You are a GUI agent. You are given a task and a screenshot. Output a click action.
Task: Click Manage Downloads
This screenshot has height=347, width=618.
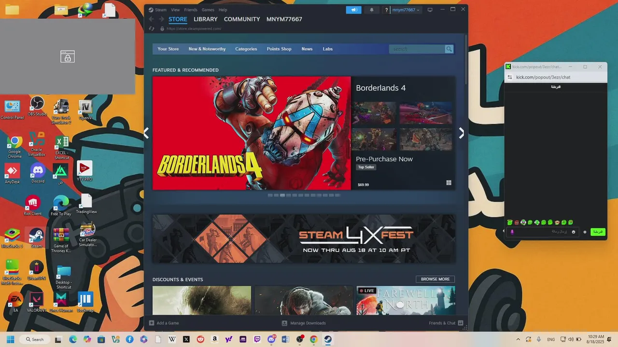[x=304, y=323]
